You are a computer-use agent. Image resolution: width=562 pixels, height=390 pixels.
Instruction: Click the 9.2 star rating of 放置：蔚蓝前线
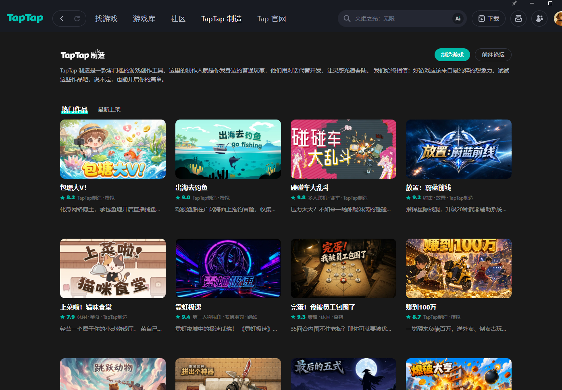(x=414, y=198)
